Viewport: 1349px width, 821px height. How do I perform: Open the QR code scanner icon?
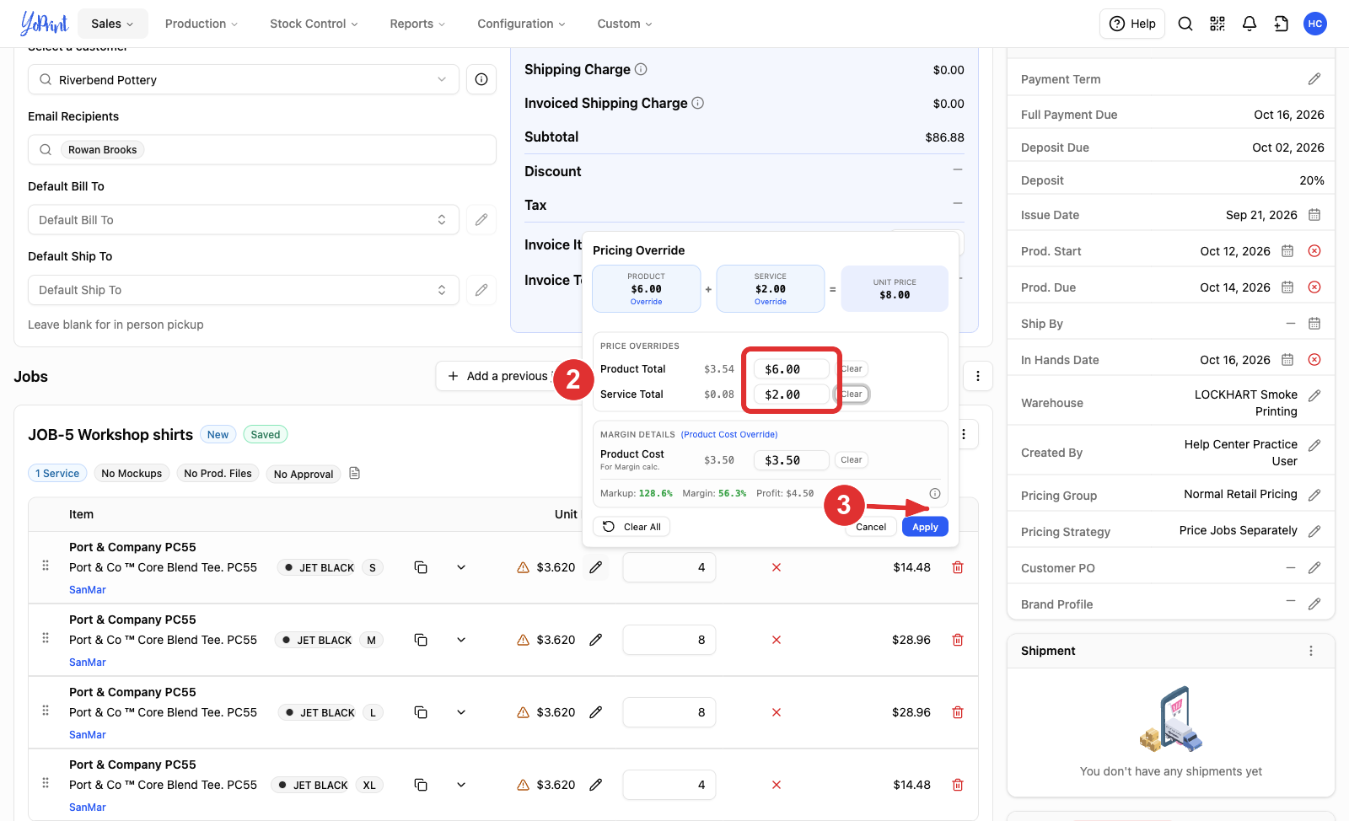tap(1217, 24)
